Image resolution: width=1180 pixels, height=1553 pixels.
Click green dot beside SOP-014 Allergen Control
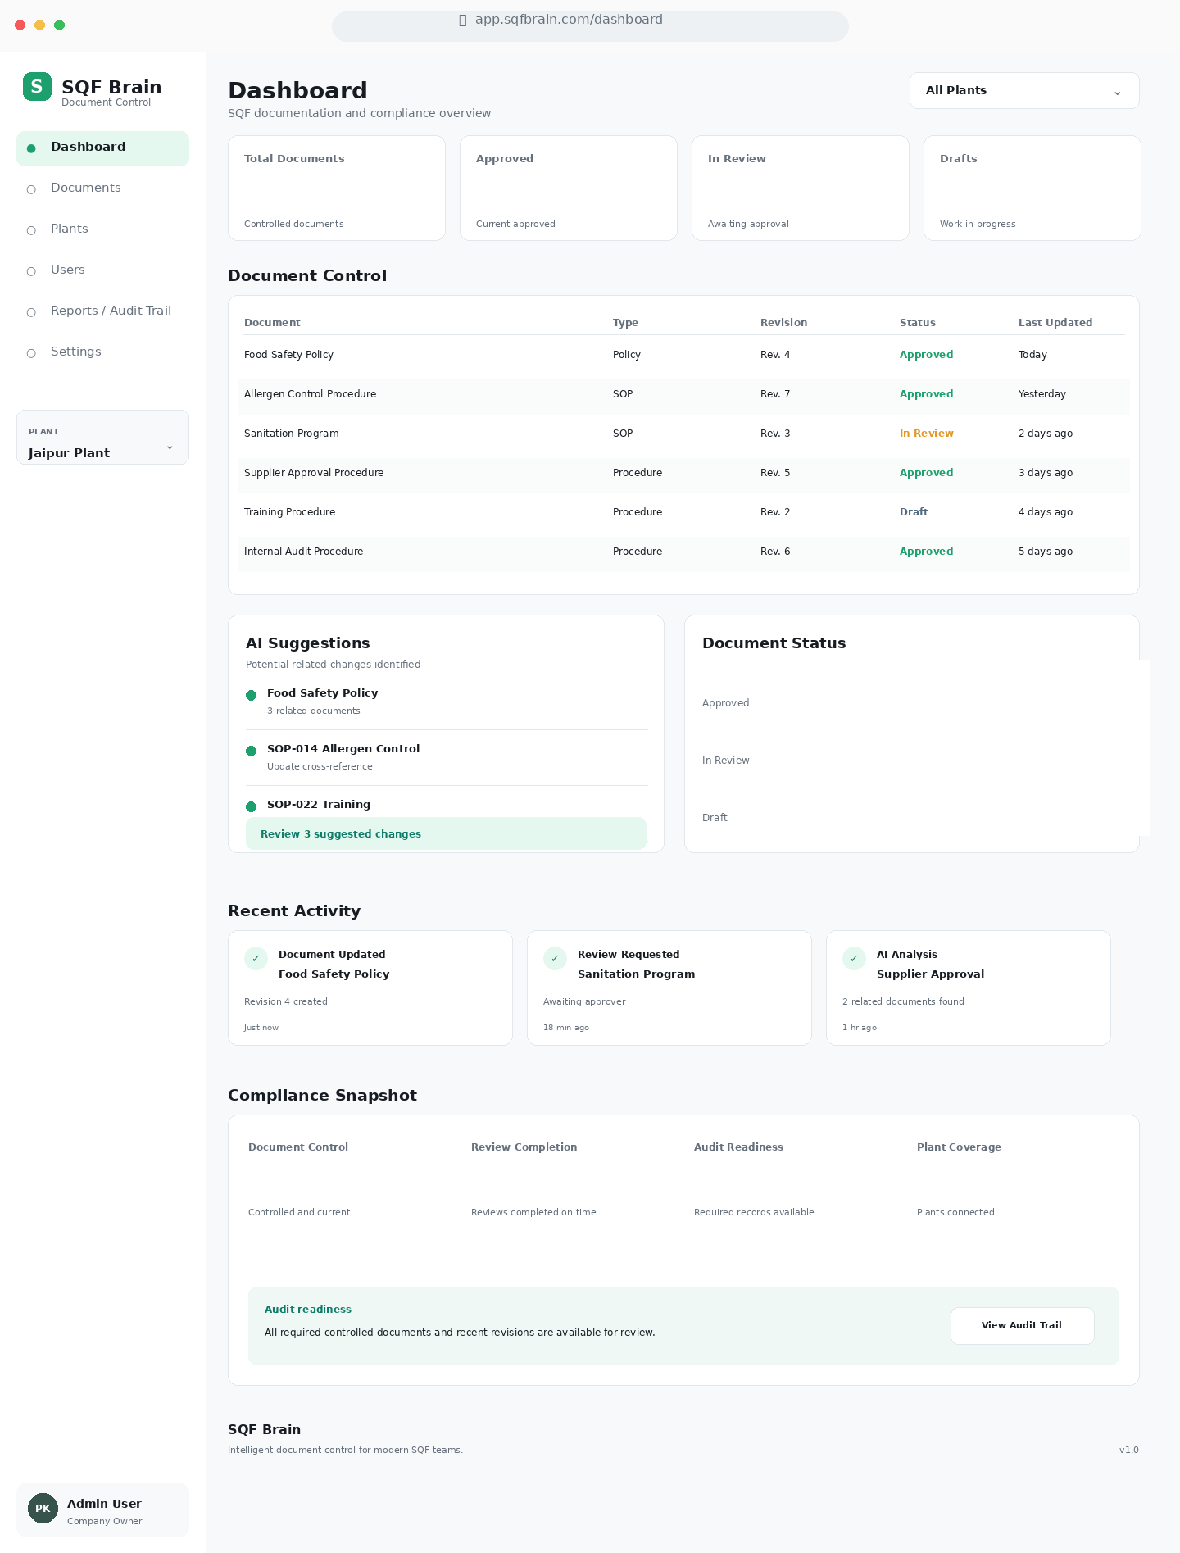tap(252, 751)
